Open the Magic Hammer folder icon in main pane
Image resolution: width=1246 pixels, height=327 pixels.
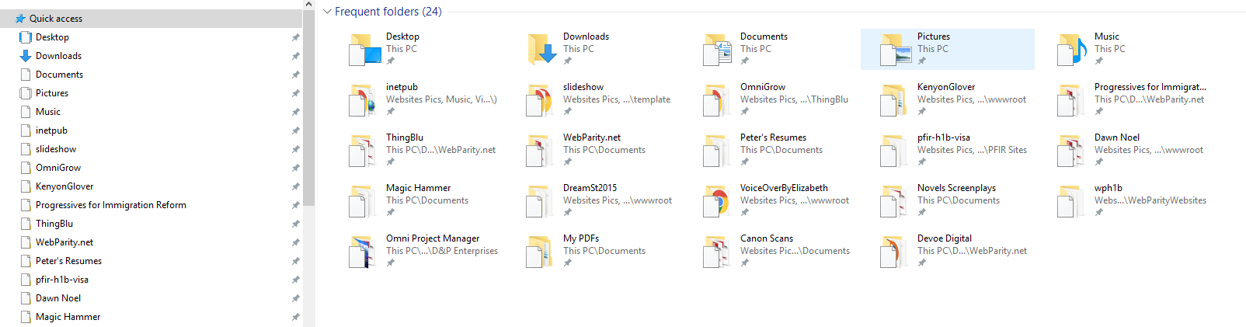click(363, 201)
